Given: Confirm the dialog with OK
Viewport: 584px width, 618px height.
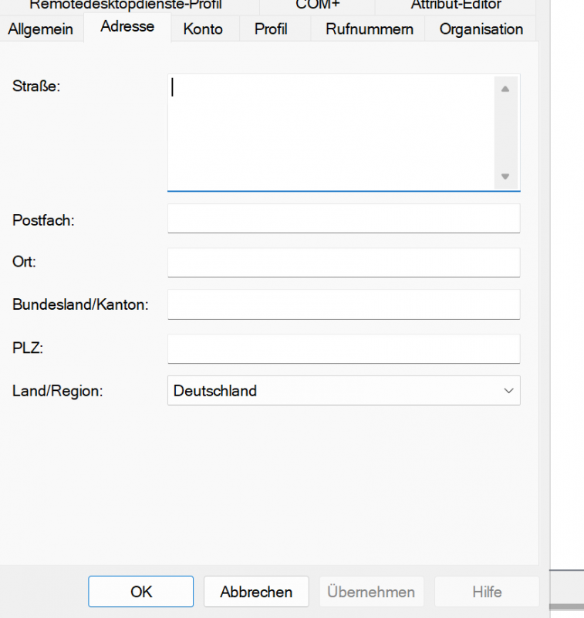Looking at the screenshot, I should (x=141, y=592).
